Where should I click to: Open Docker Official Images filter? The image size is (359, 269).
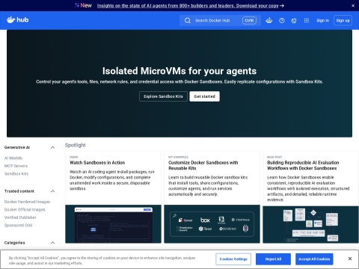point(25,210)
